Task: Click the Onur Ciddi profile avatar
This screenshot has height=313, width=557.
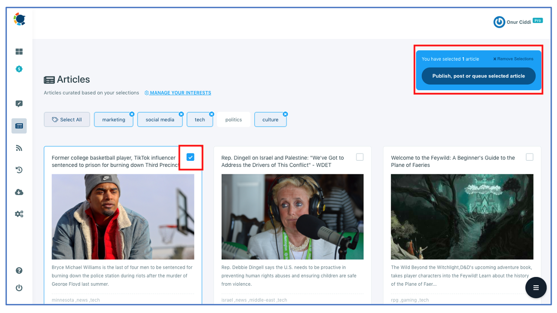Action: (x=499, y=22)
